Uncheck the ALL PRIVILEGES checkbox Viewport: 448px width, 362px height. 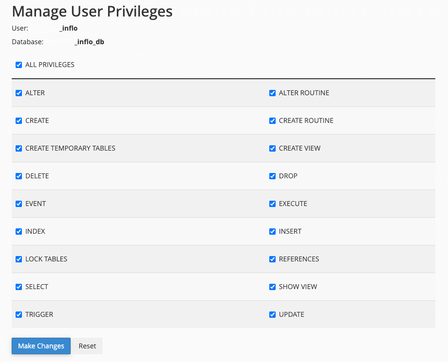[19, 65]
